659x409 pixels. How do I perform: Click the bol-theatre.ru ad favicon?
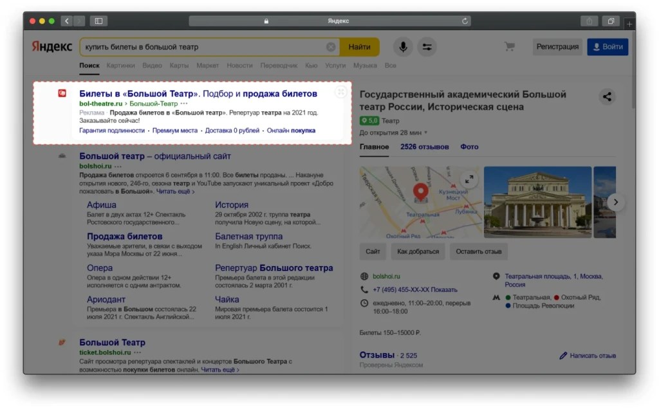pyautogui.click(x=62, y=93)
